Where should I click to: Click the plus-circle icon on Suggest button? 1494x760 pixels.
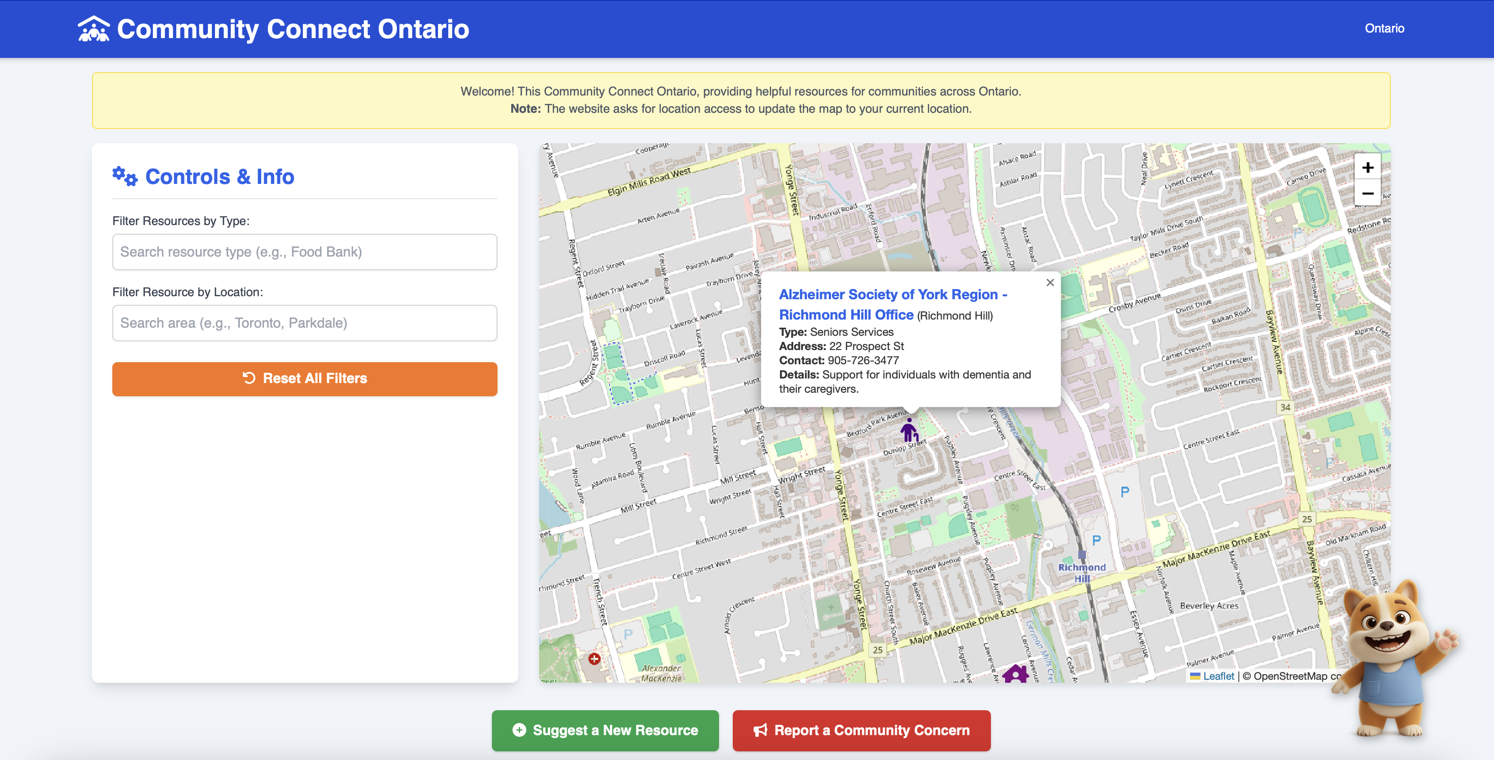pos(519,730)
